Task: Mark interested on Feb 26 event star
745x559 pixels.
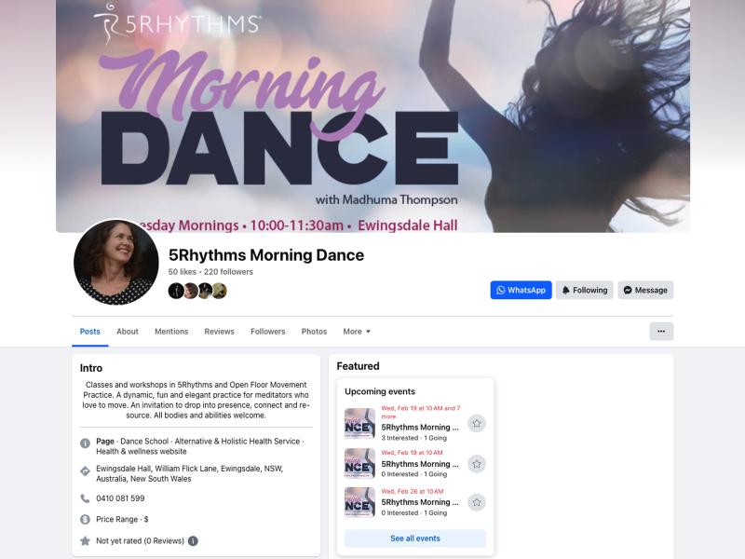Action: pyautogui.click(x=477, y=502)
